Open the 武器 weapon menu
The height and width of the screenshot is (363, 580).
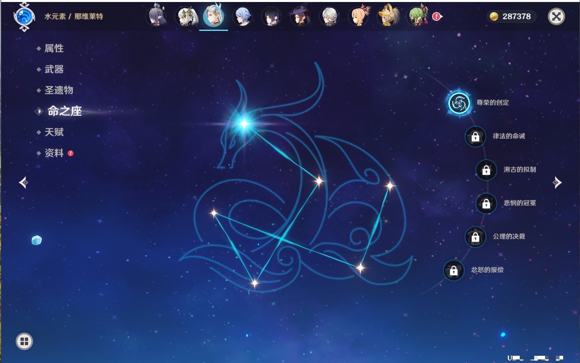point(54,69)
